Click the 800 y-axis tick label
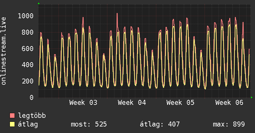This screenshot has height=133, width=255. [x=28, y=32]
